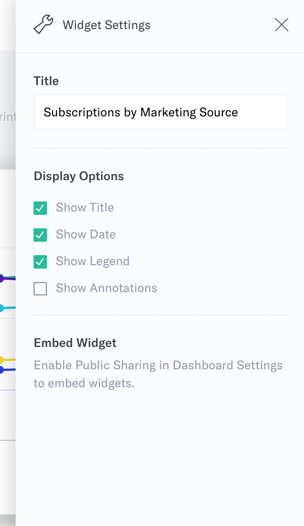Select the yellow data point on the chart
Image resolution: width=304 pixels, height=526 pixels.
tap(1, 360)
